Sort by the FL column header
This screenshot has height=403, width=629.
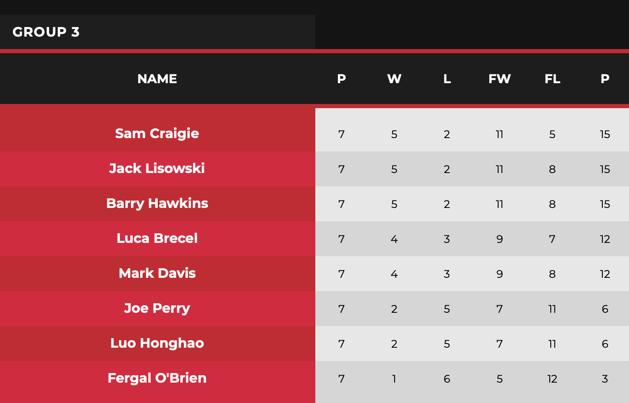point(552,79)
